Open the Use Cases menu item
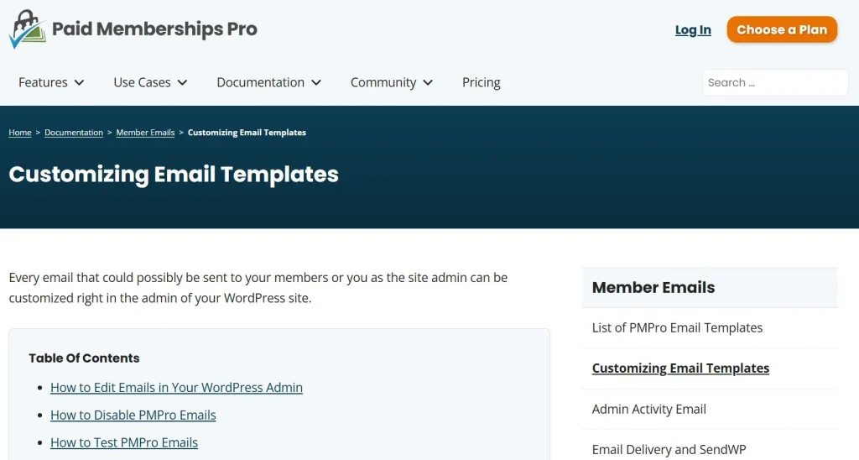This screenshot has height=460, width=859. 142,82
